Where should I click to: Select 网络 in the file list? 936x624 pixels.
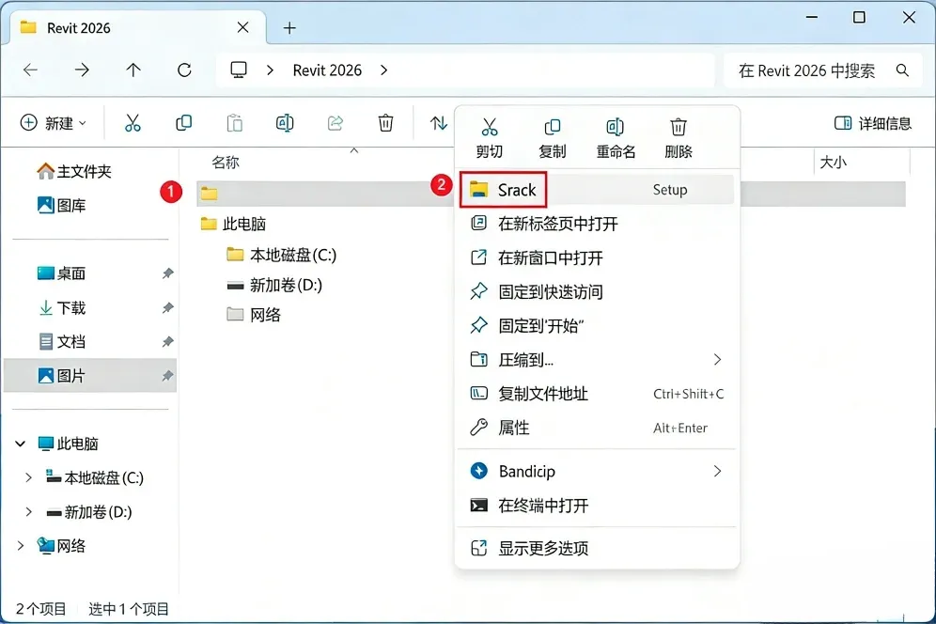(254, 315)
